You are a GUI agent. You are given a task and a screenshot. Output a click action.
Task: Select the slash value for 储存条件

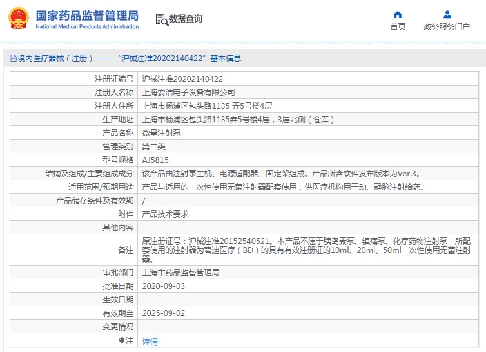144,201
